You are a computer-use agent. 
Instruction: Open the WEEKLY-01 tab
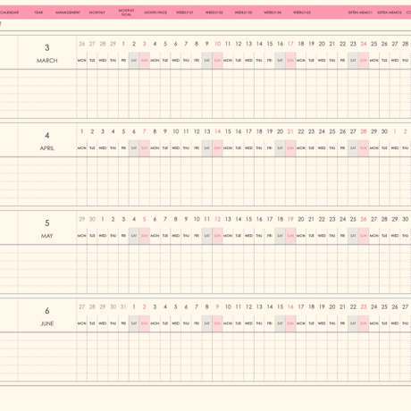point(185,13)
